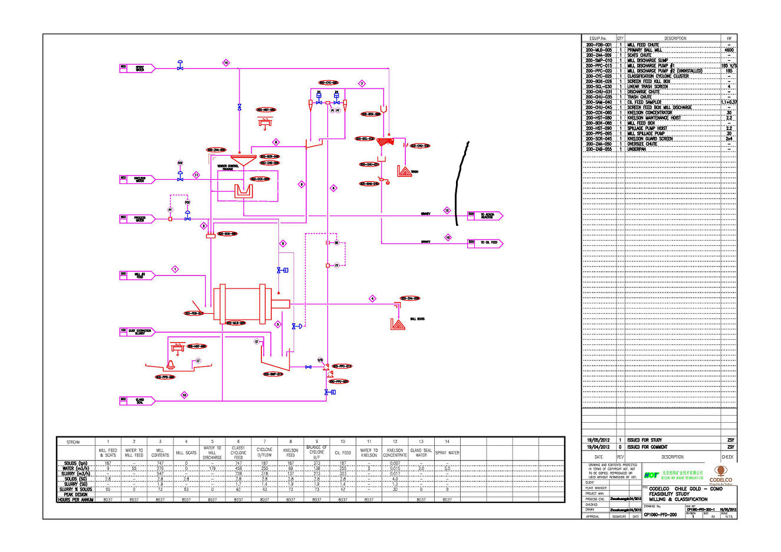This screenshot has height=552, width=781.
Task: Click ISSUED FOR COMMENT revision entry
Action: click(647, 447)
